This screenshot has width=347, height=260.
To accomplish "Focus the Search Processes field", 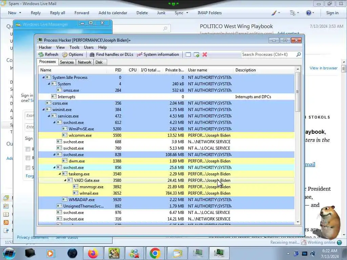I will pyautogui.click(x=269, y=55).
